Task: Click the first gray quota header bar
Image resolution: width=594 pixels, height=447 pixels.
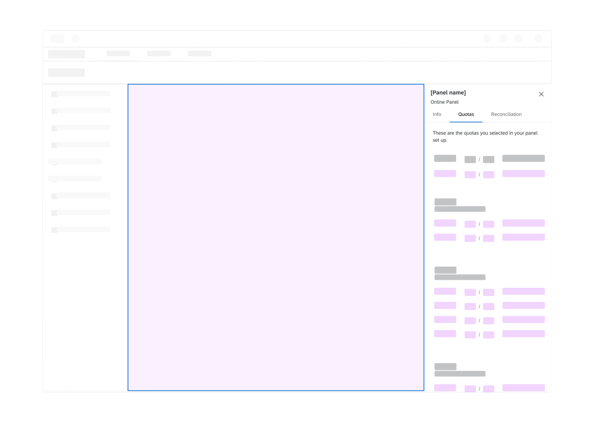Action: coord(445,158)
